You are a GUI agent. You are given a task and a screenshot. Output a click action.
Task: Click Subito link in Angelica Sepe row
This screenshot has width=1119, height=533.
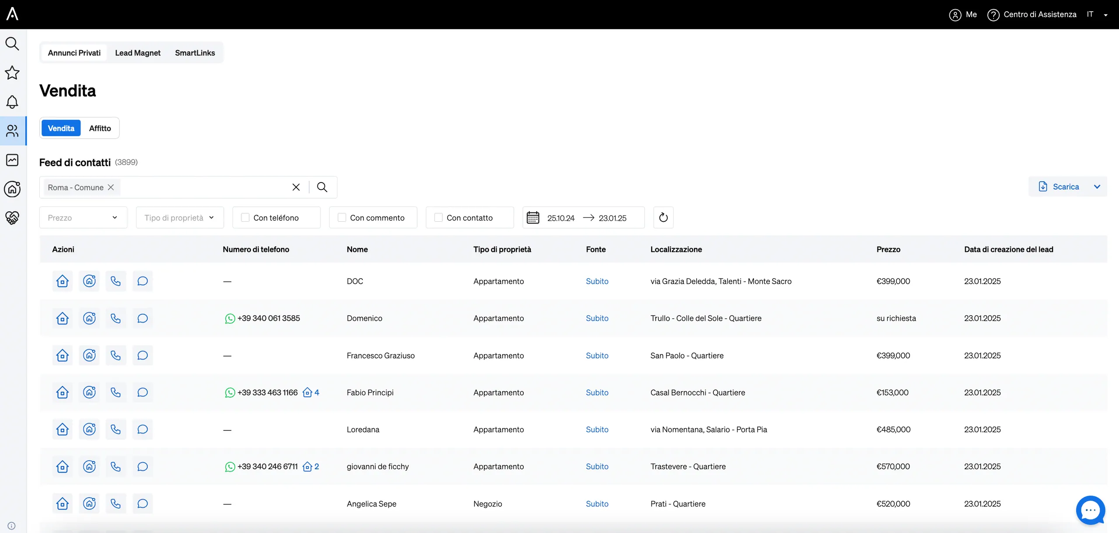click(x=597, y=504)
